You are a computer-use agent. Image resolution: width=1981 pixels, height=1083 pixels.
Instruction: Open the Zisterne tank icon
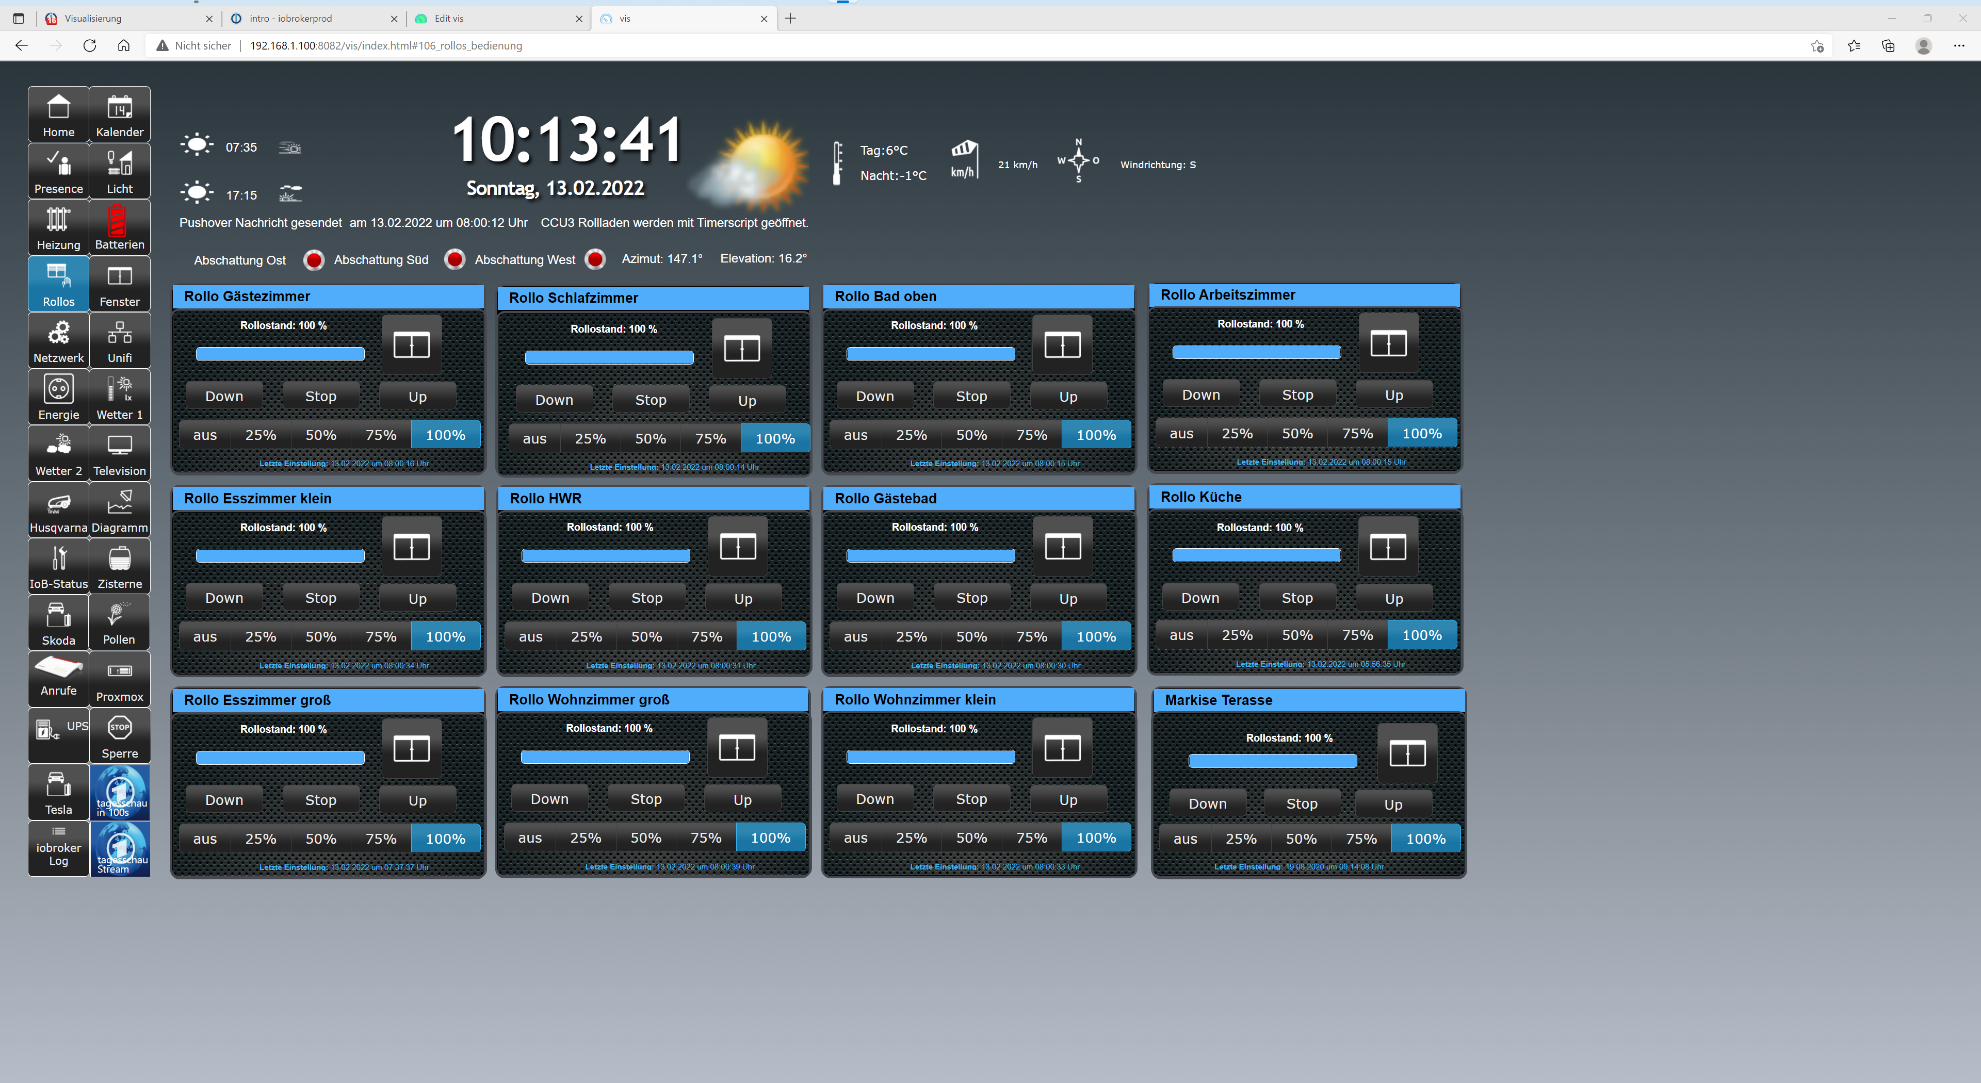pyautogui.click(x=119, y=566)
